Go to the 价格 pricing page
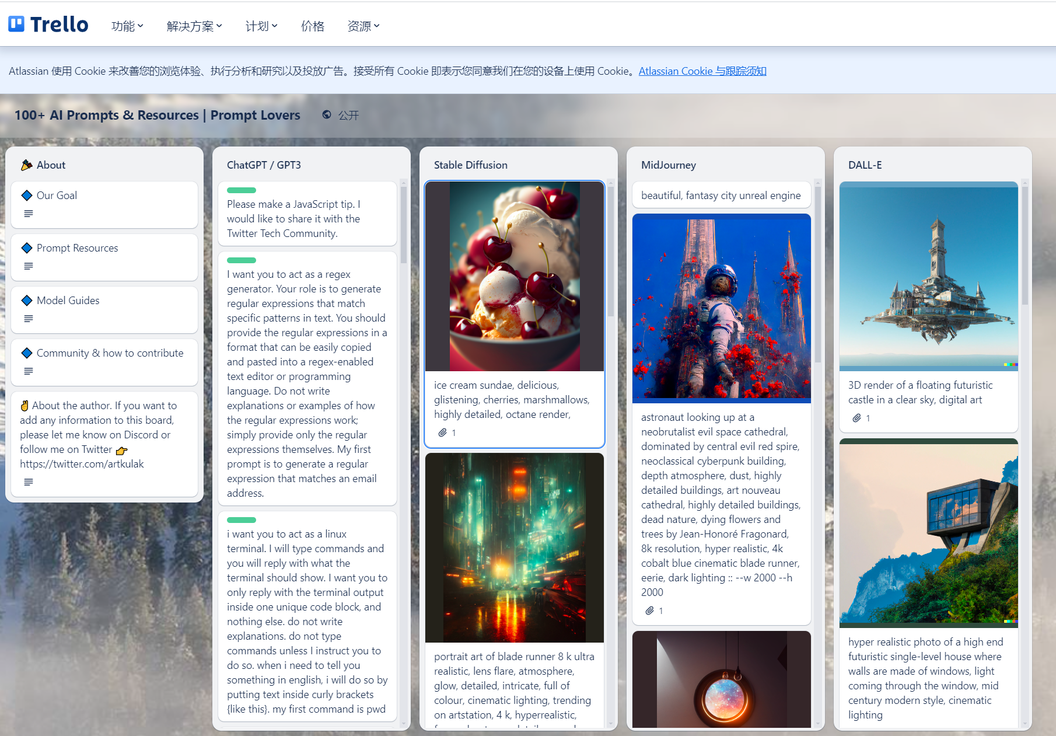 tap(312, 26)
